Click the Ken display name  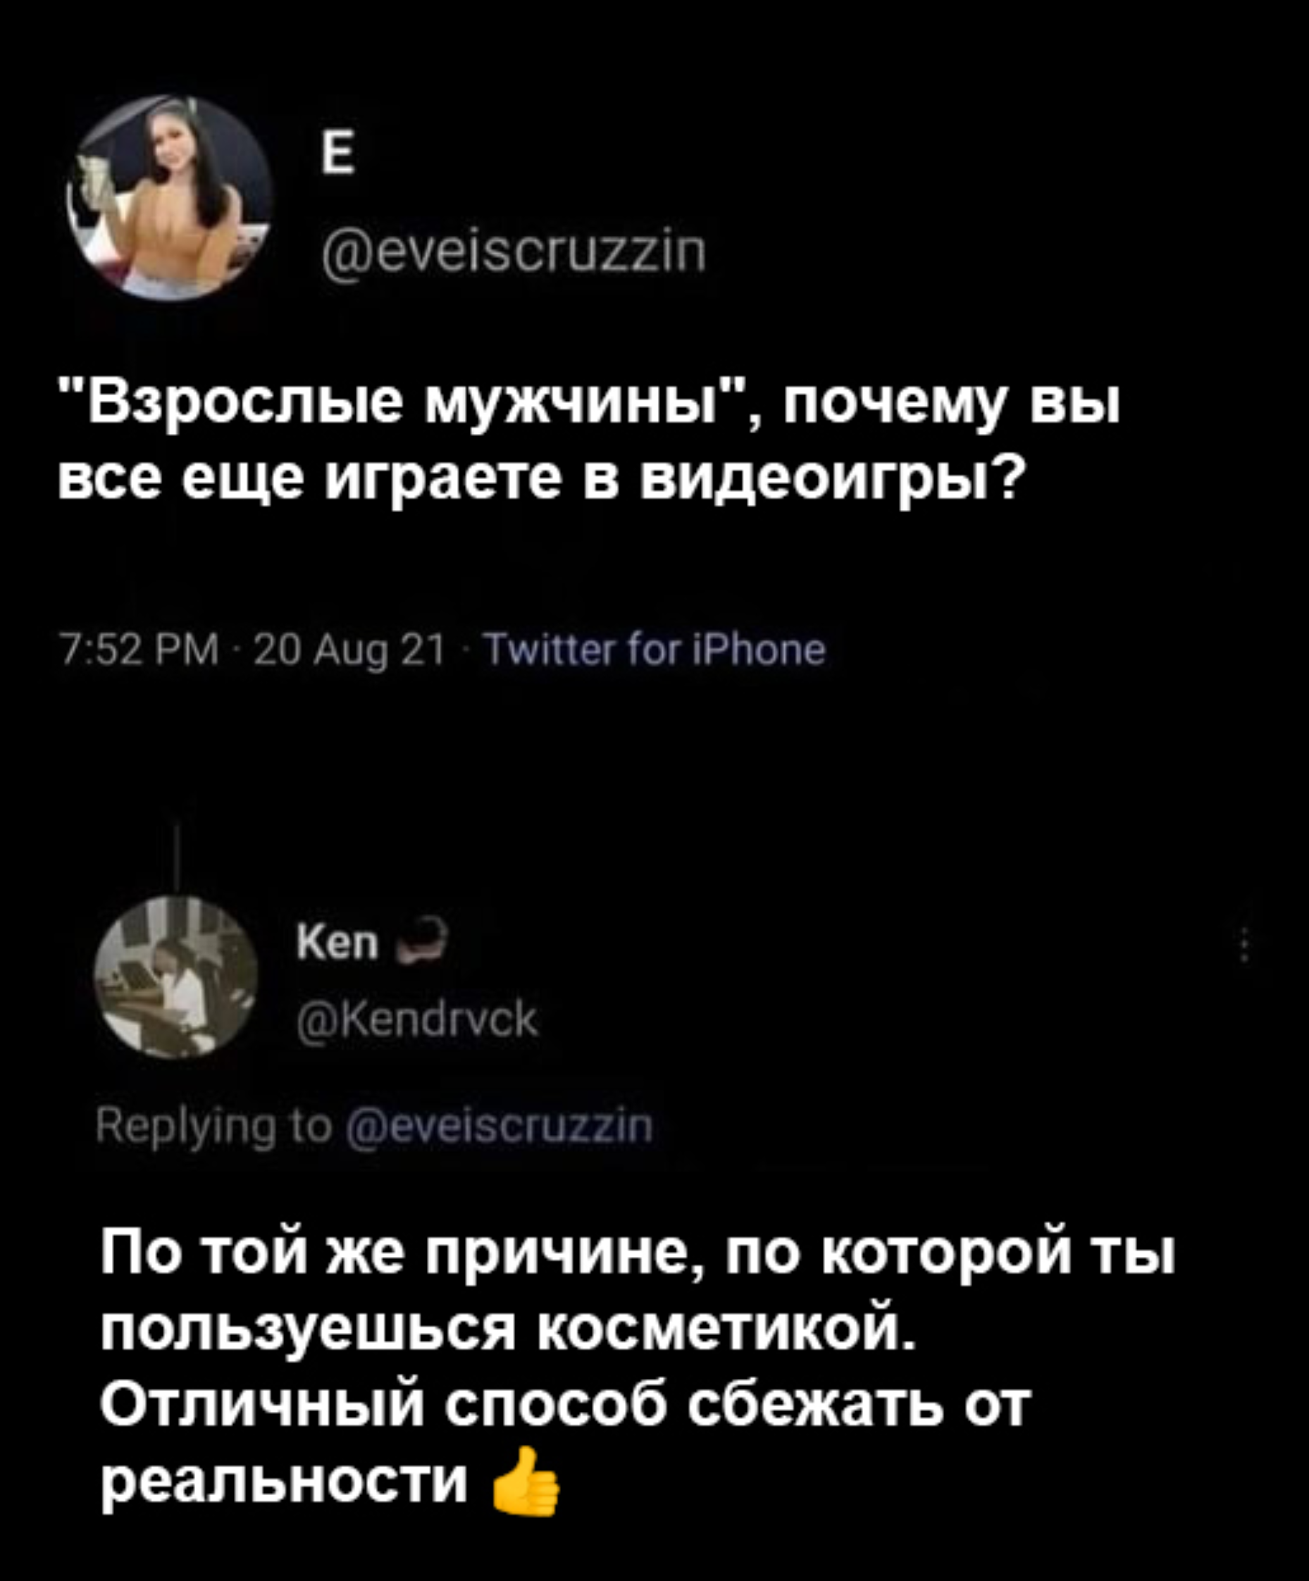(338, 943)
